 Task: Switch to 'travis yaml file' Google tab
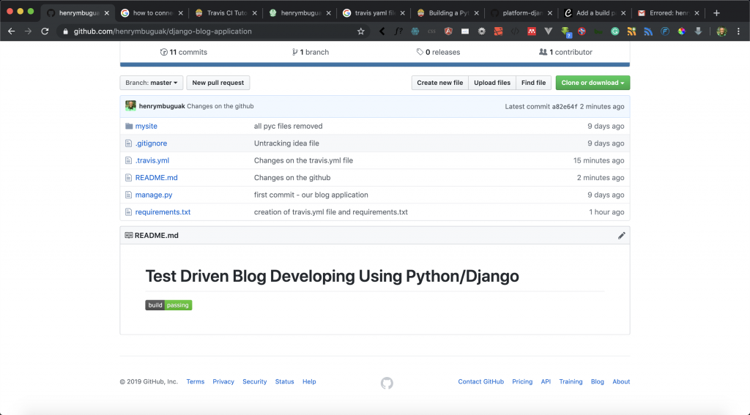coord(374,13)
